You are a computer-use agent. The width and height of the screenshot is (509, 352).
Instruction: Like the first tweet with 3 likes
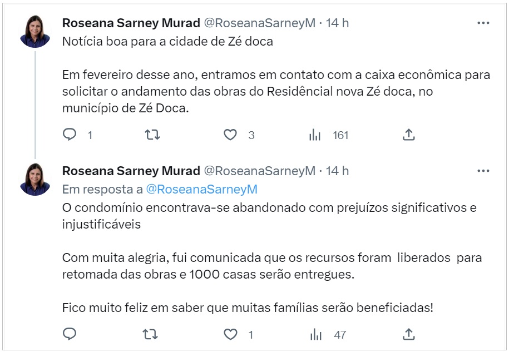(x=230, y=135)
